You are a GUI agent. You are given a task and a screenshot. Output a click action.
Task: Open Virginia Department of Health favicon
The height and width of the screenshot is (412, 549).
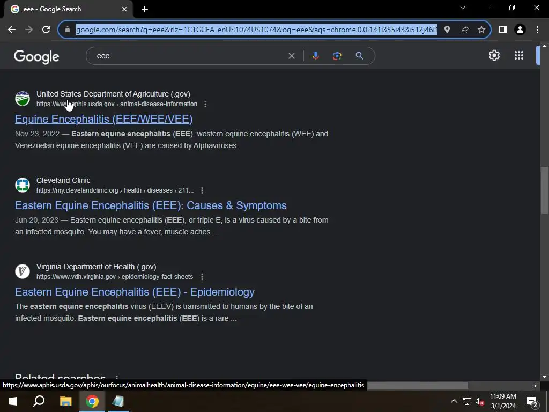[x=23, y=271]
